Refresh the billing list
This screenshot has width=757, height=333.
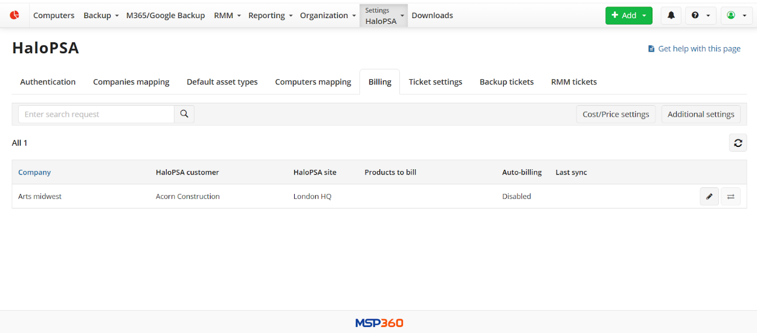pos(738,143)
